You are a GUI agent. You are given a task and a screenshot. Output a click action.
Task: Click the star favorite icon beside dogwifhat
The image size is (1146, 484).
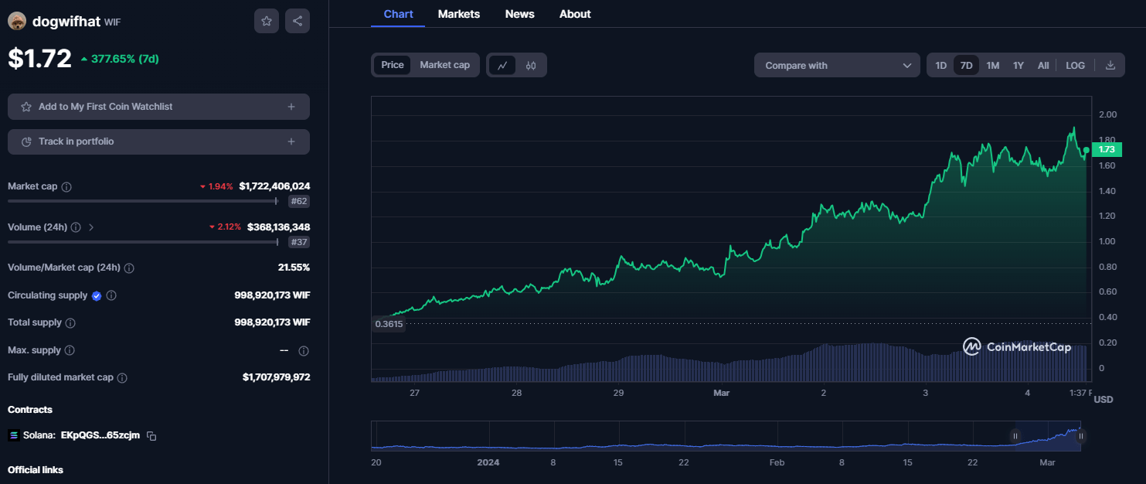click(x=267, y=21)
